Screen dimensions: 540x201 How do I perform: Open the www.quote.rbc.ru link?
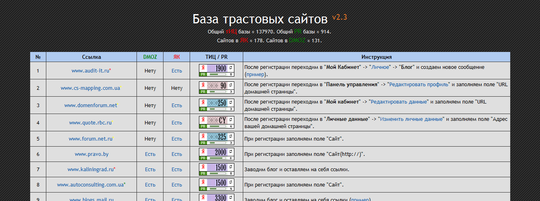(x=90, y=122)
